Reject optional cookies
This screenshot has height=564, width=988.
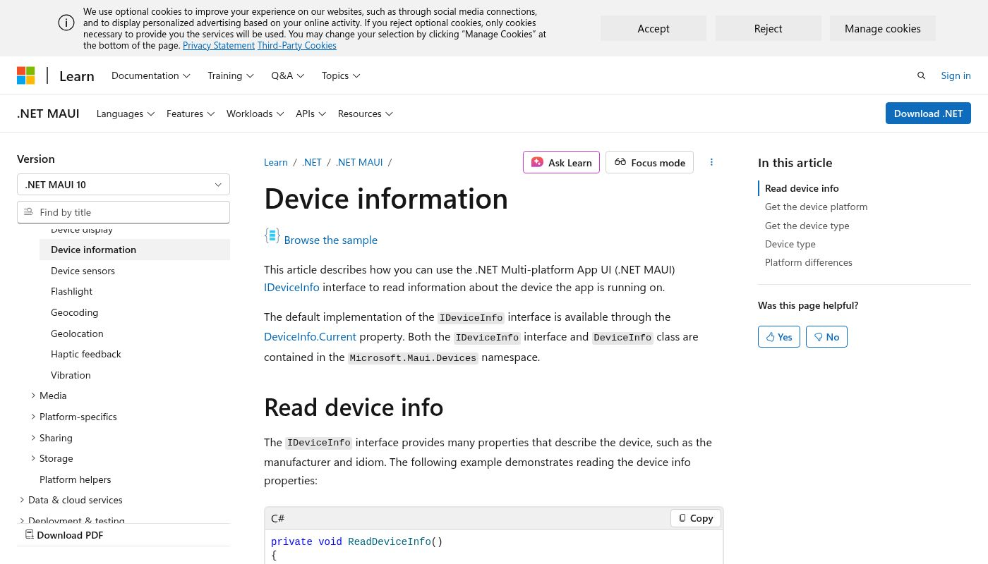[x=768, y=28]
